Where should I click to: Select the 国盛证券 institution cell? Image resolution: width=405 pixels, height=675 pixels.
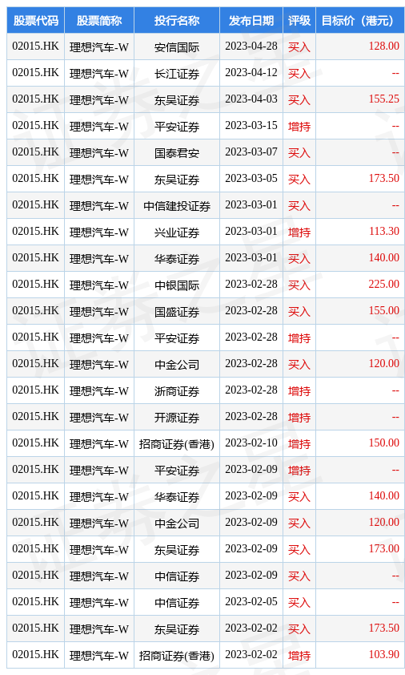tap(177, 312)
